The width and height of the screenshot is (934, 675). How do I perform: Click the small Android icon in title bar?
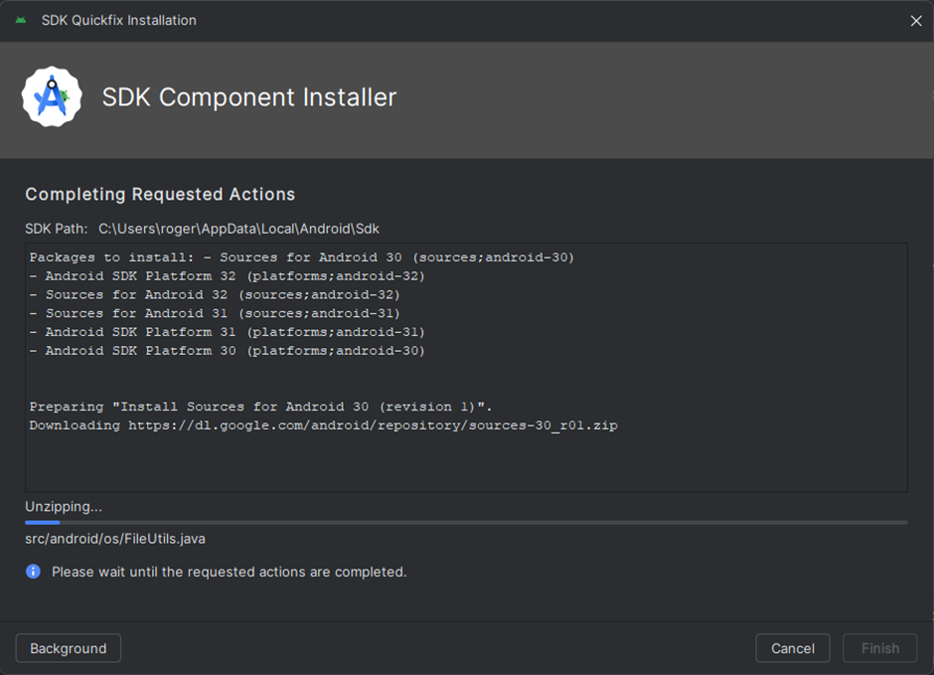(x=21, y=20)
